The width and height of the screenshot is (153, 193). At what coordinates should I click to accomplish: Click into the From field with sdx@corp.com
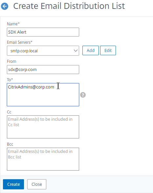(43, 70)
